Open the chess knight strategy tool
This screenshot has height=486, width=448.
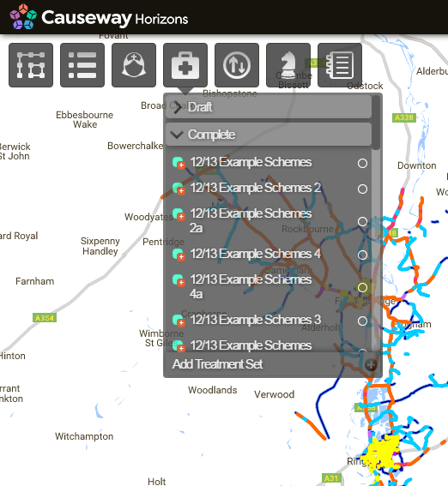coord(288,65)
